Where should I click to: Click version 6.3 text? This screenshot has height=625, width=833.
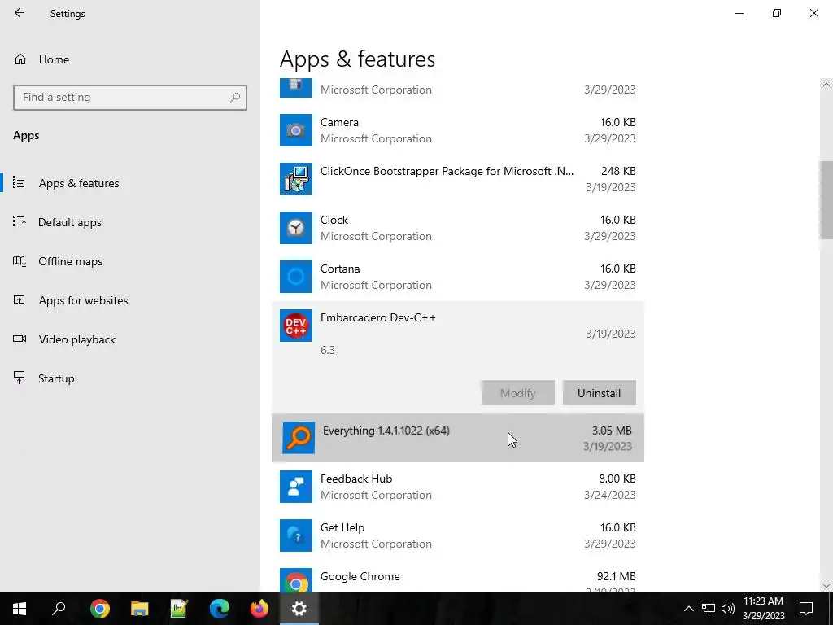[x=328, y=350]
